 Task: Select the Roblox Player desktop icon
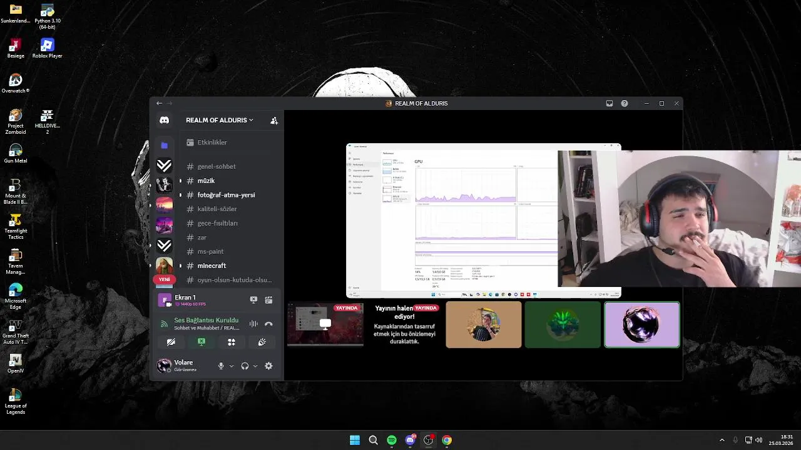[x=48, y=48]
